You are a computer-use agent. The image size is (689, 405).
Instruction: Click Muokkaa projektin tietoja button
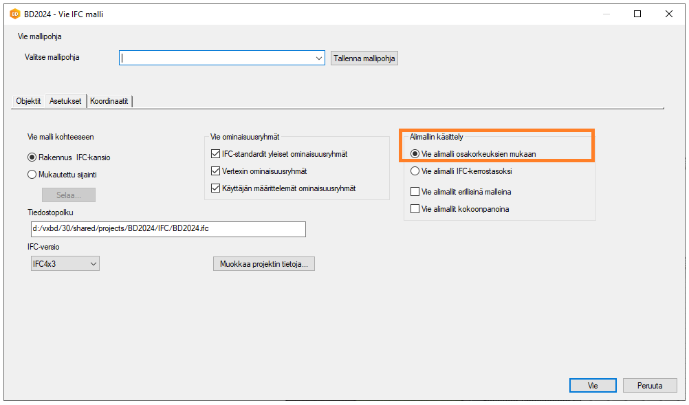[264, 263]
